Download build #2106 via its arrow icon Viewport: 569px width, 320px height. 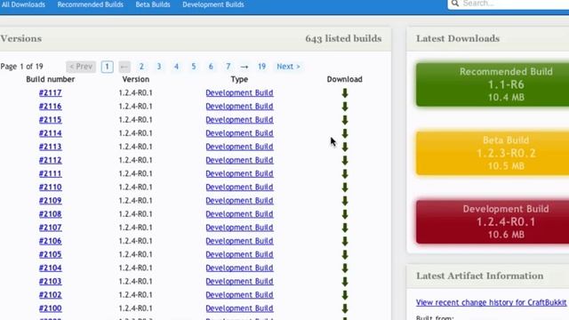tap(345, 241)
